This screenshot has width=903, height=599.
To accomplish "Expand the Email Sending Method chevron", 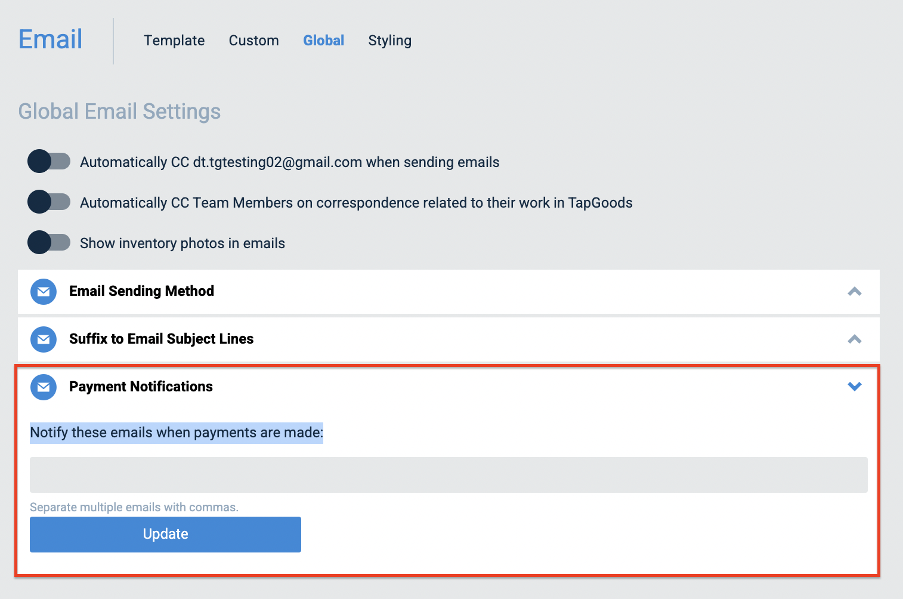I will (855, 291).
